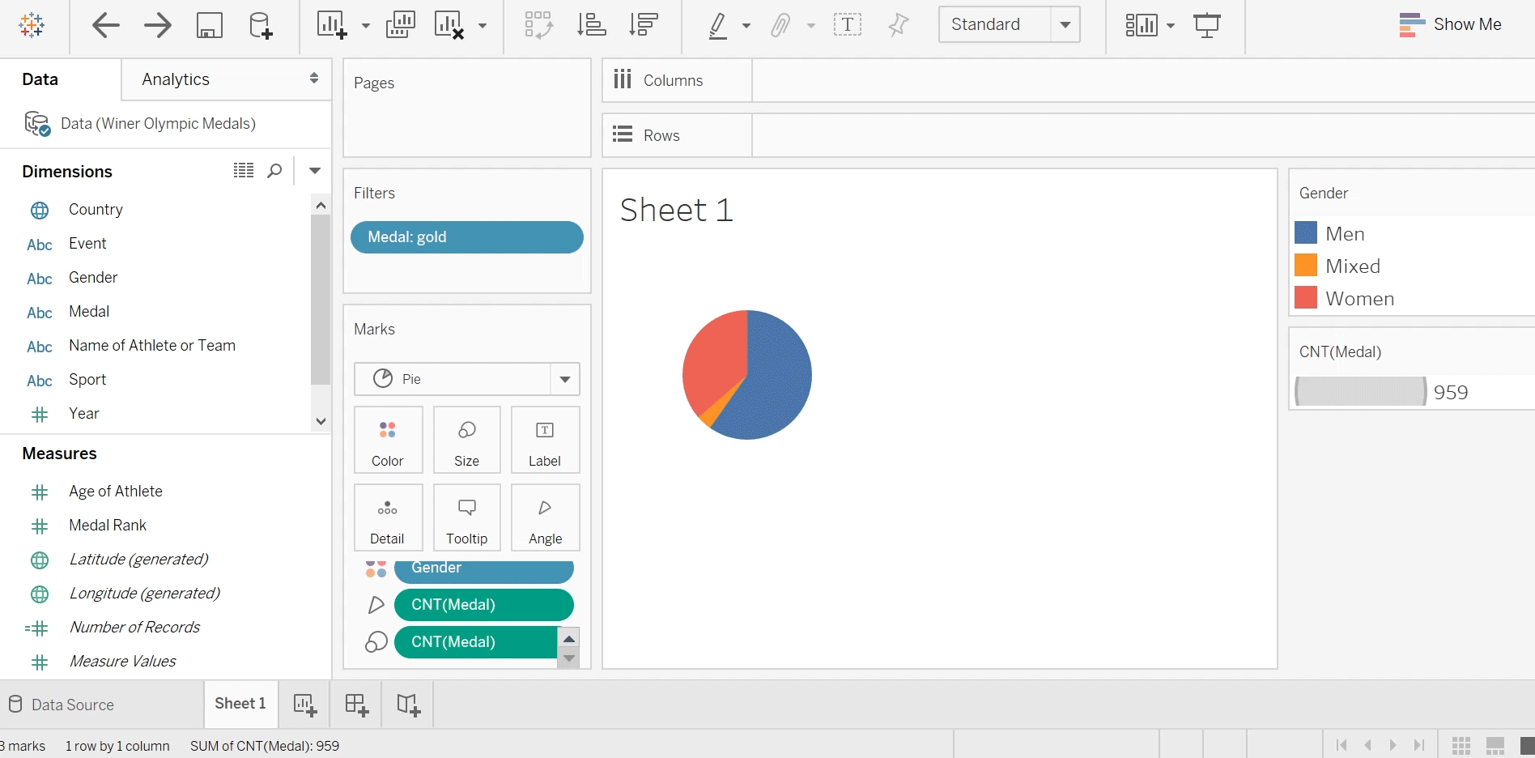Click the Tooltip marks button

point(467,517)
